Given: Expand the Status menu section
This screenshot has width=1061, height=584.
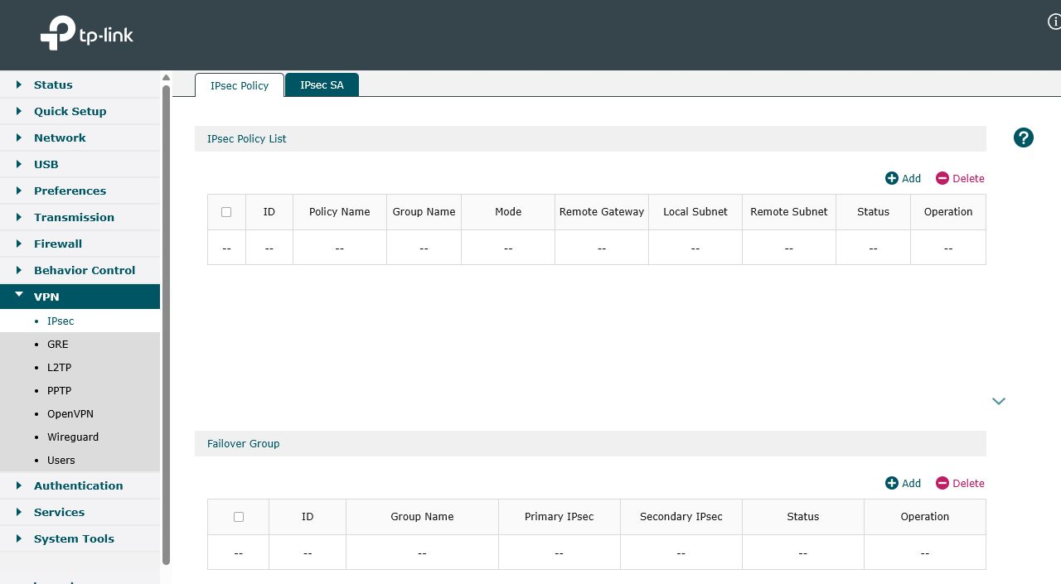Looking at the screenshot, I should click(x=80, y=84).
